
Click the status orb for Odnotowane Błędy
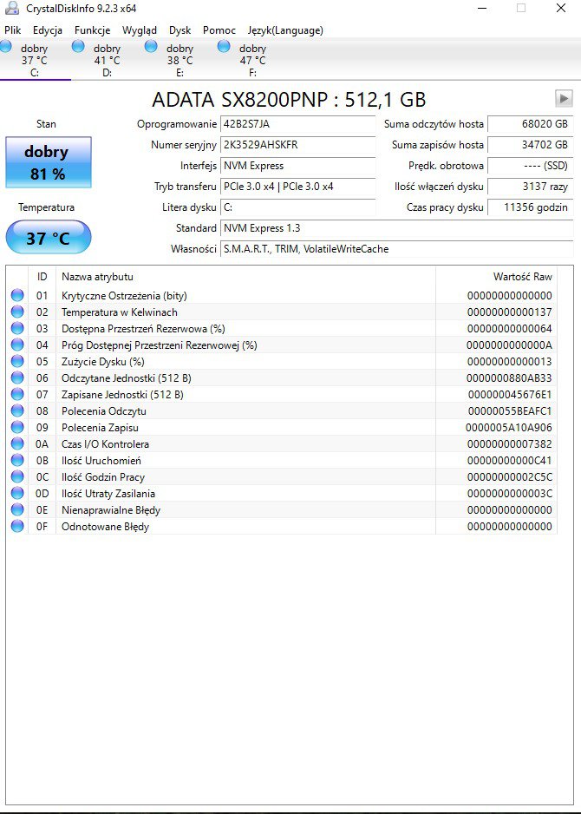click(17, 527)
